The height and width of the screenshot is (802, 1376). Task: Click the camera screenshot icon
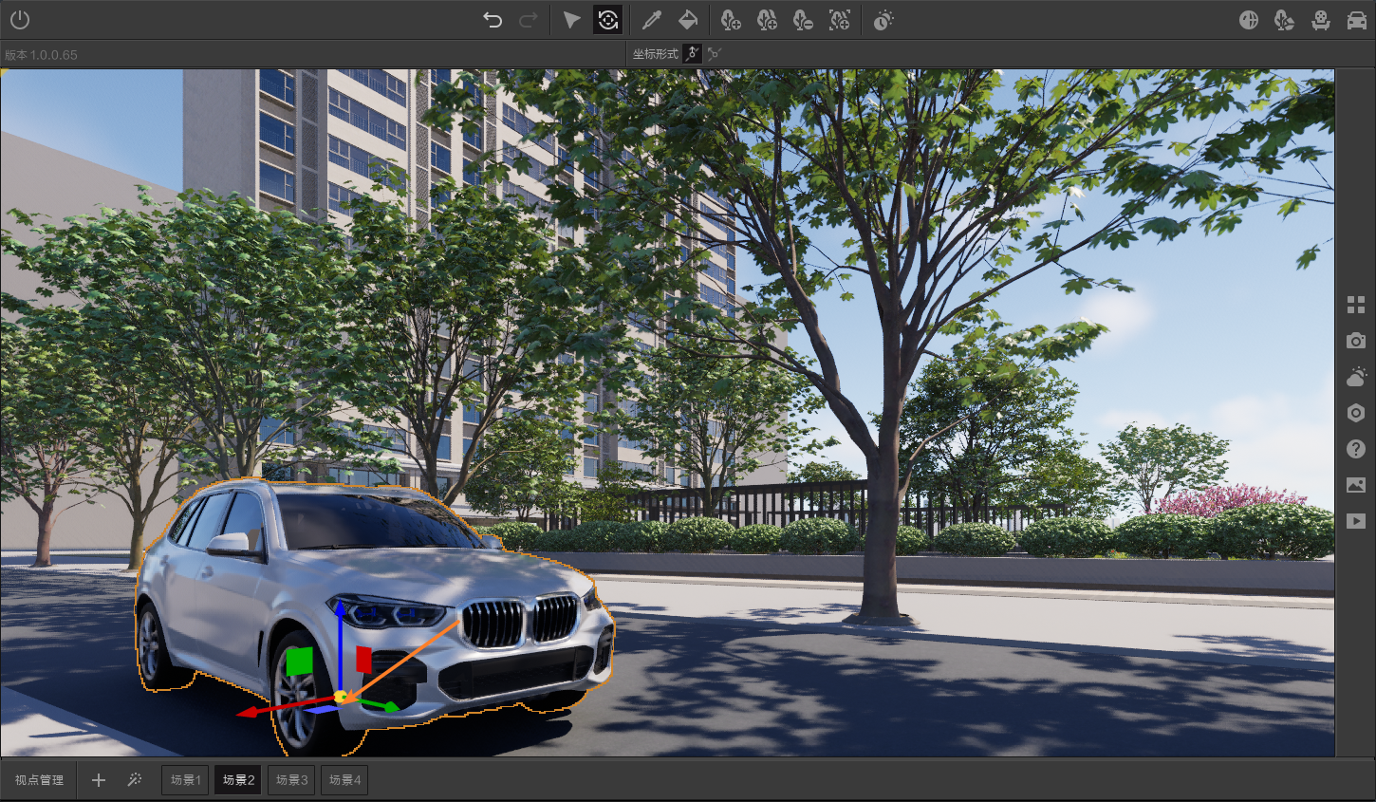[1356, 341]
